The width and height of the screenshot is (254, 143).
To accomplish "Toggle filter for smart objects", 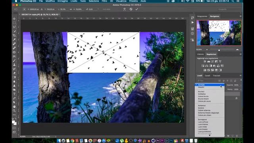I will click(235, 81).
